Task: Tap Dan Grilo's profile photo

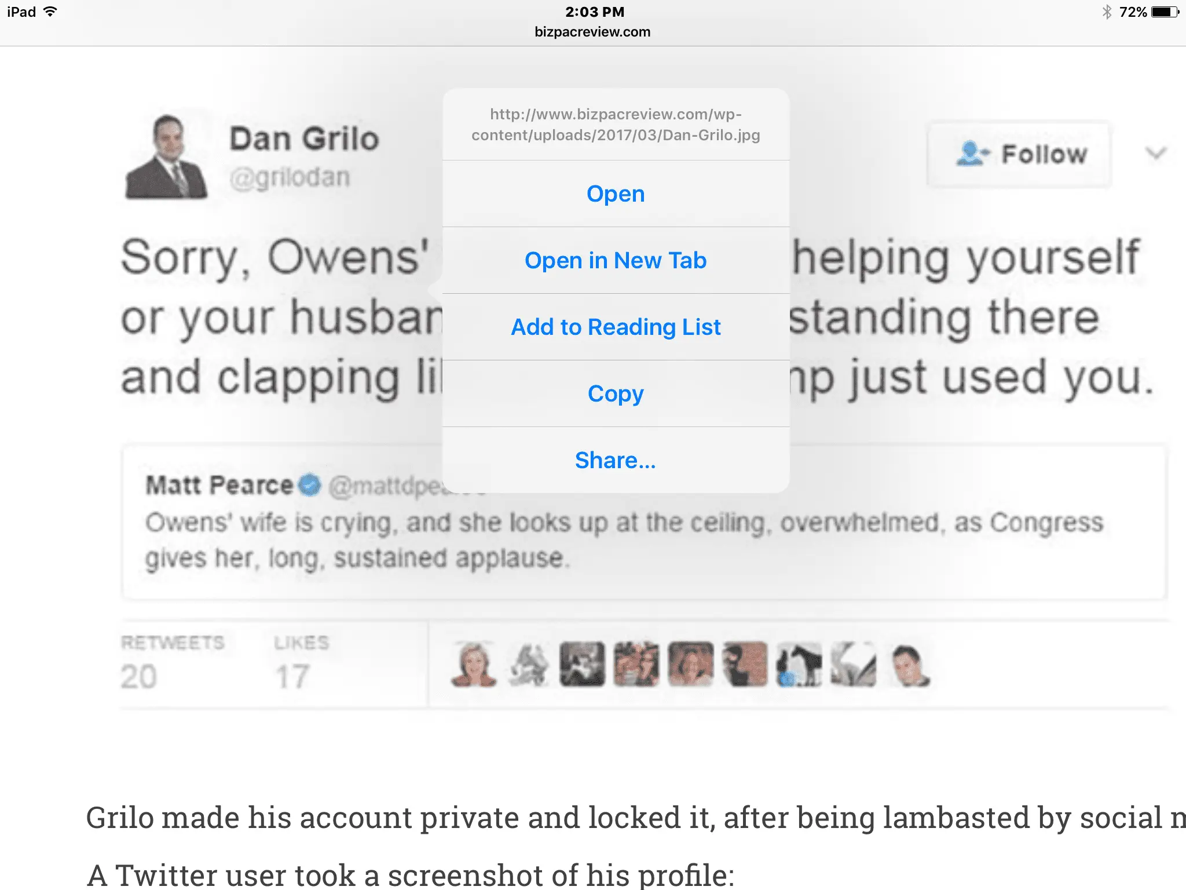Action: pos(166,157)
